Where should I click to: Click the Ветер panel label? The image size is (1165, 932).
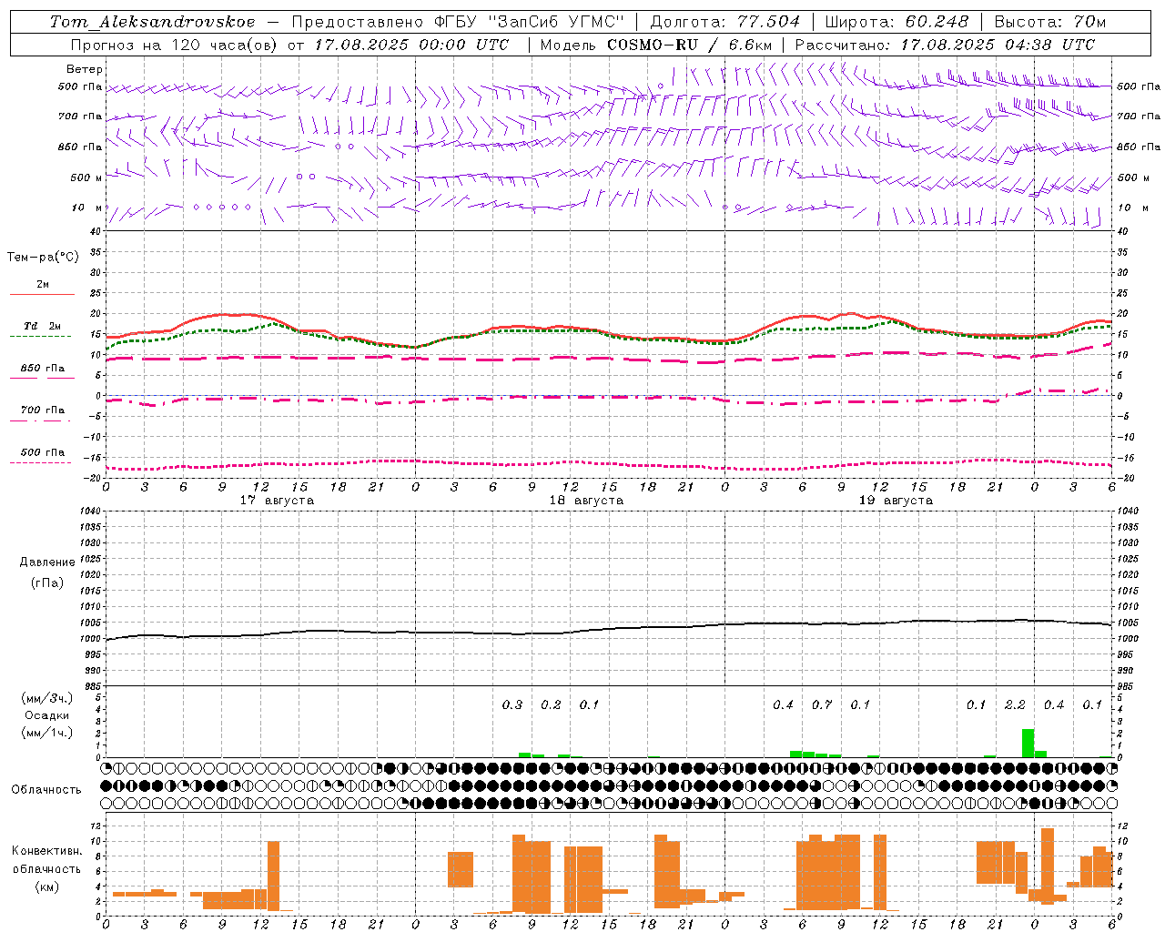tap(85, 69)
